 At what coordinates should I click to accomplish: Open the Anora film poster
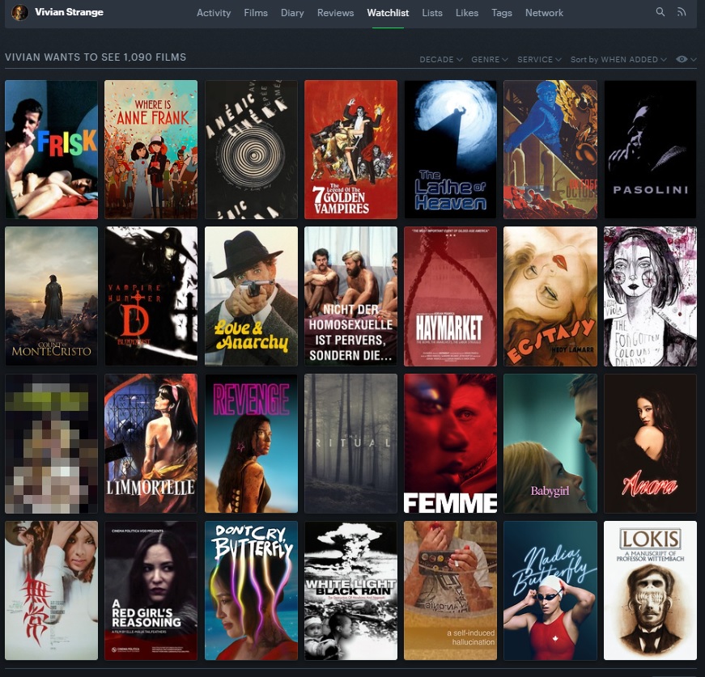650,443
